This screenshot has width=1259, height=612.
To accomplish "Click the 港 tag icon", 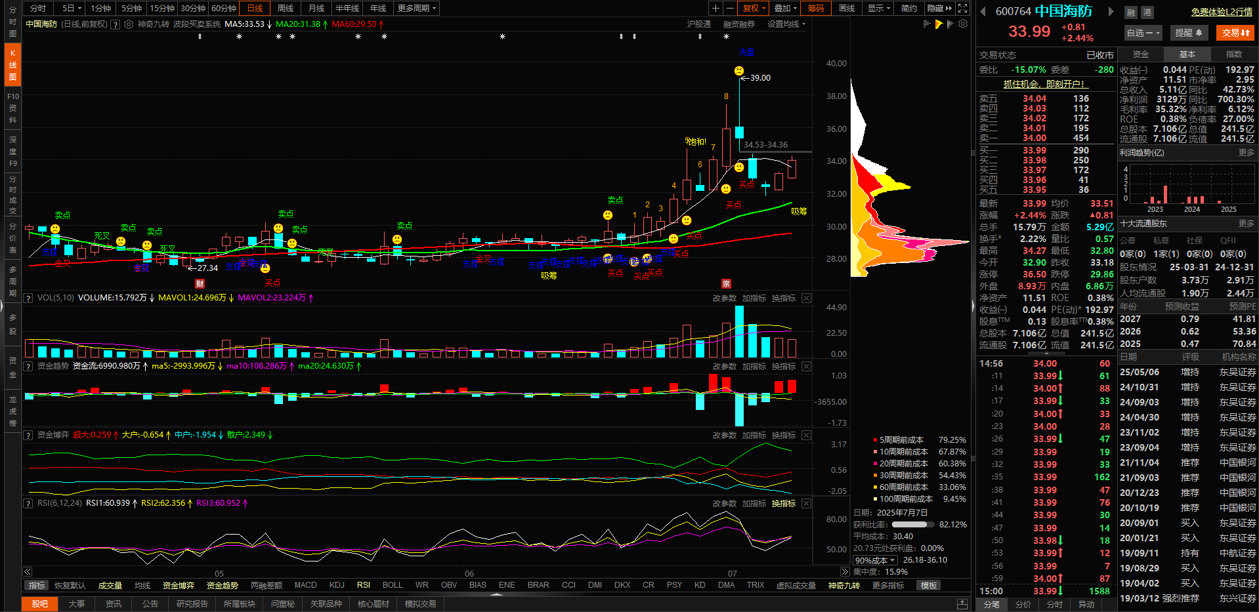I will click(x=1147, y=12).
